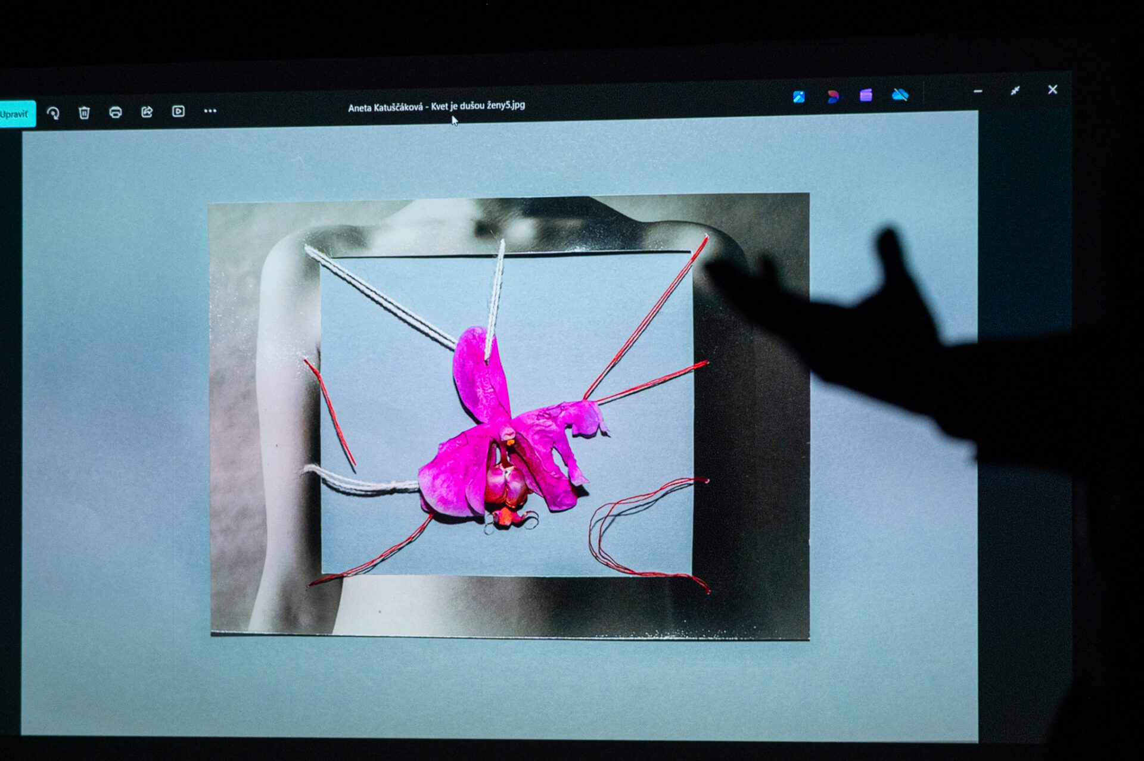1144x761 pixels.
Task: Restore down the viewer window size
Action: click(x=1015, y=91)
